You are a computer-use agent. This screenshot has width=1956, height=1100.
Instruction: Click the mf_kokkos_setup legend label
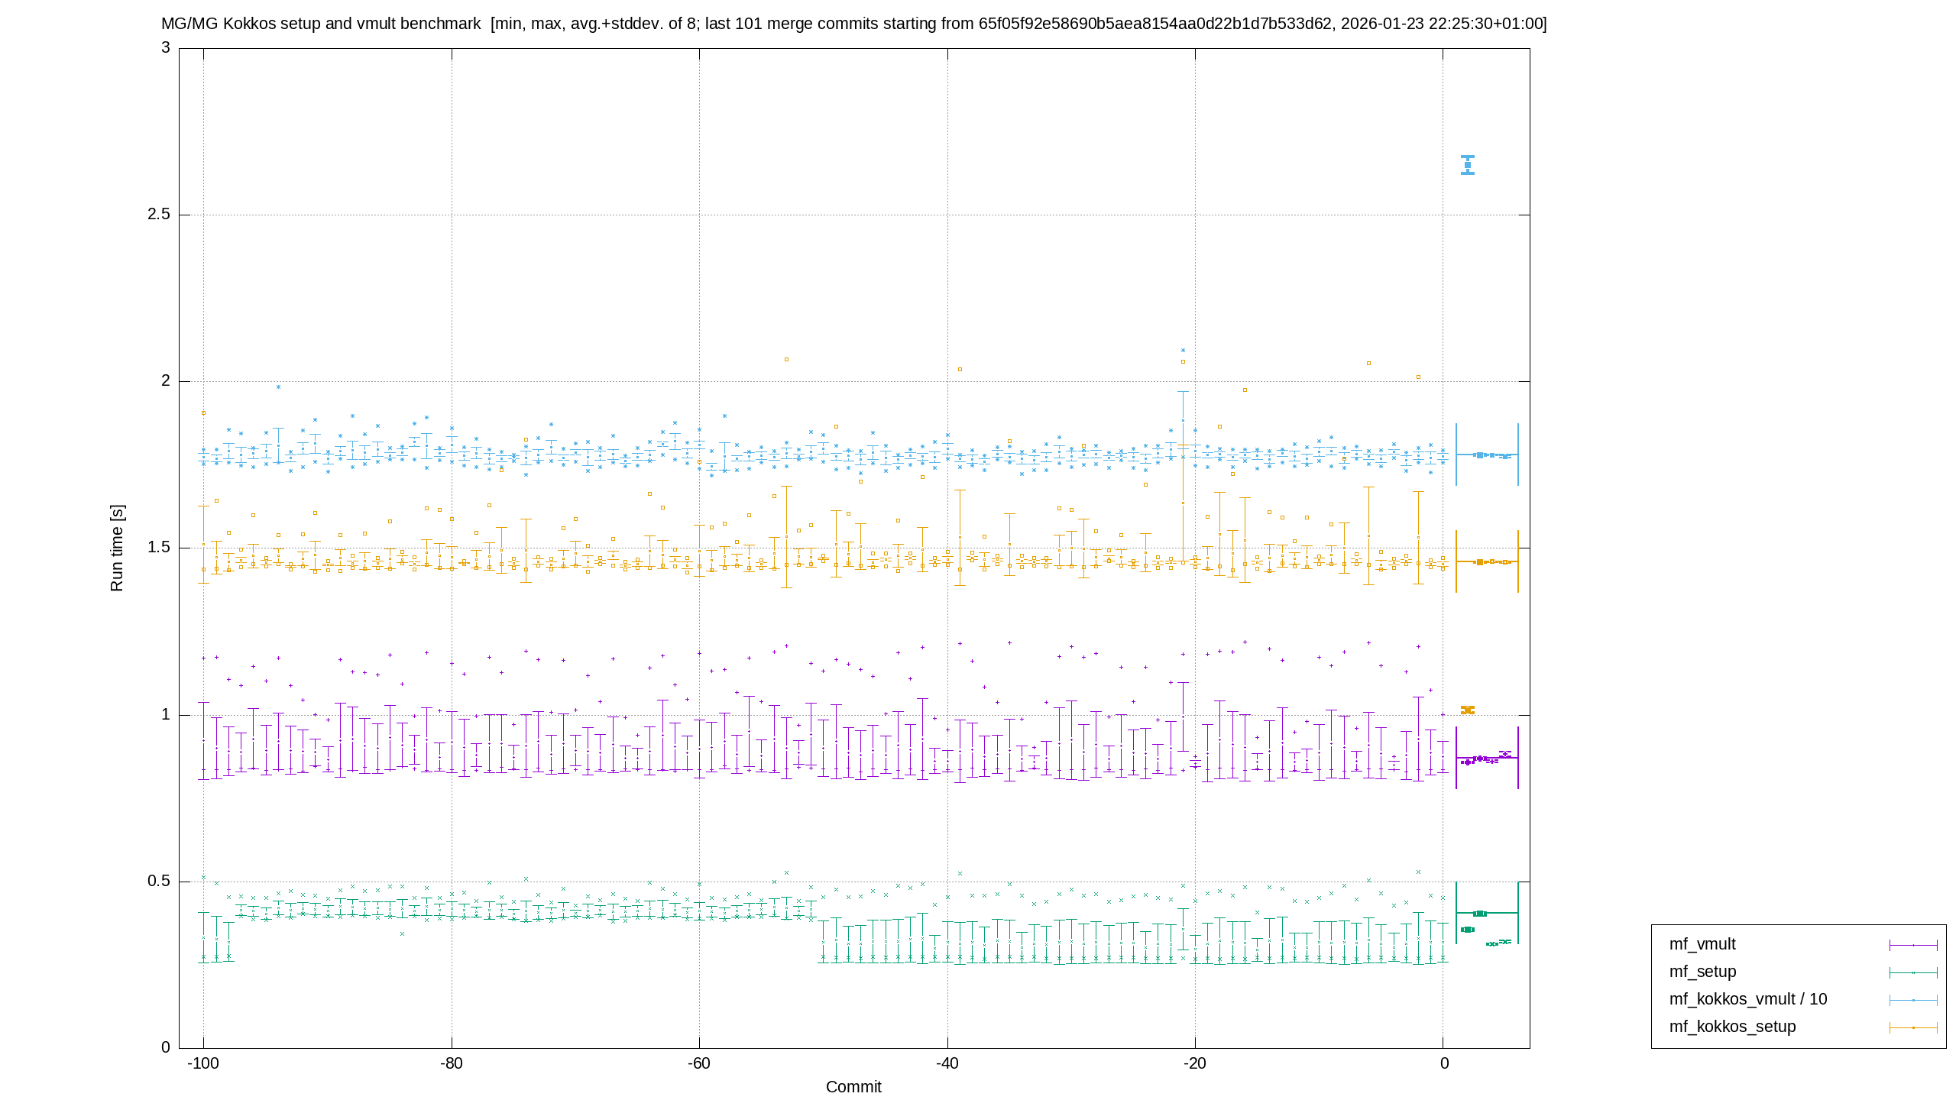(x=1732, y=1027)
